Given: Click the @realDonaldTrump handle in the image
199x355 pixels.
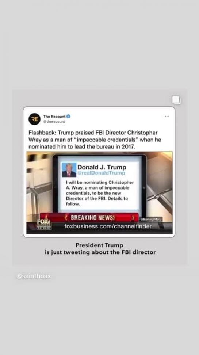Looking at the screenshot, I should tap(101, 173).
